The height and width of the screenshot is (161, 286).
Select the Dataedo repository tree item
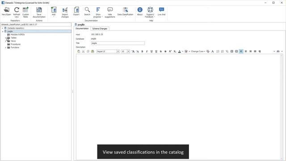click(x=16, y=28)
